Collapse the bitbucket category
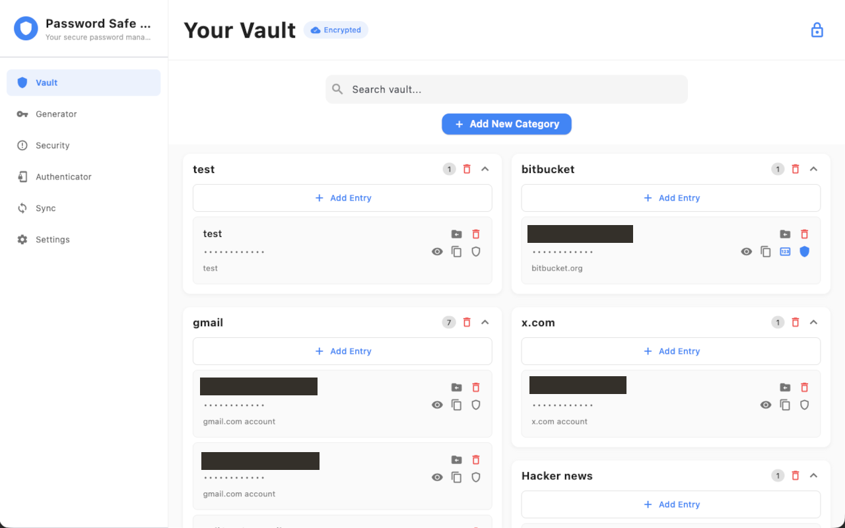The width and height of the screenshot is (845, 528). [813, 169]
